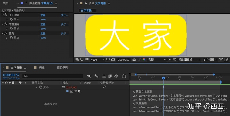Viewport: 230px width, 116px height.
Task: Open the 渲染队列 tab
Action: [x=63, y=68]
